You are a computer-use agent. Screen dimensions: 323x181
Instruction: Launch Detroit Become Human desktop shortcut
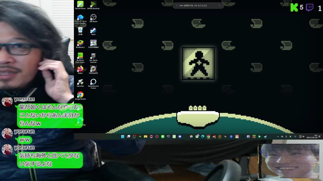pyautogui.click(x=93, y=84)
